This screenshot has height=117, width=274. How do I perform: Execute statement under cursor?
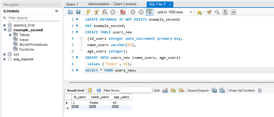[x=96, y=12]
